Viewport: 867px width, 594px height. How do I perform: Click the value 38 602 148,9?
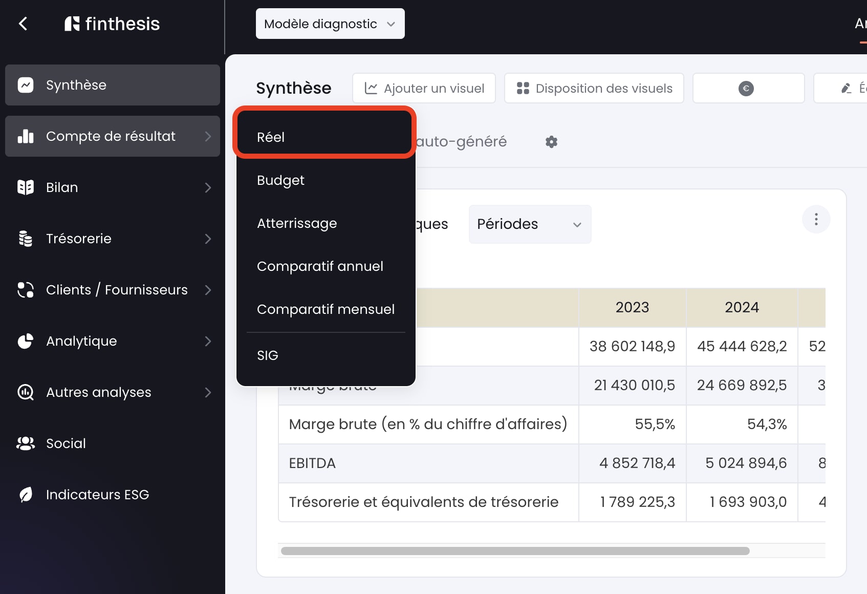632,346
